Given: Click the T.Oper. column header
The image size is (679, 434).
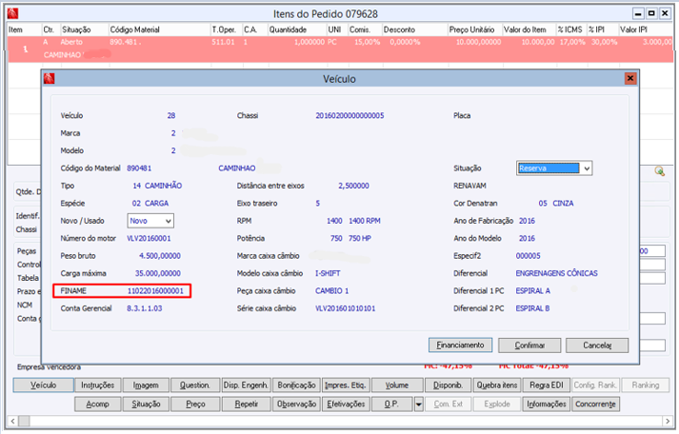Looking at the screenshot, I should pyautogui.click(x=226, y=30).
